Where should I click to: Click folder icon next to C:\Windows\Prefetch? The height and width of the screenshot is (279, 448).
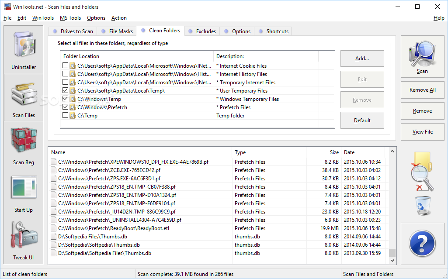[x=73, y=107]
